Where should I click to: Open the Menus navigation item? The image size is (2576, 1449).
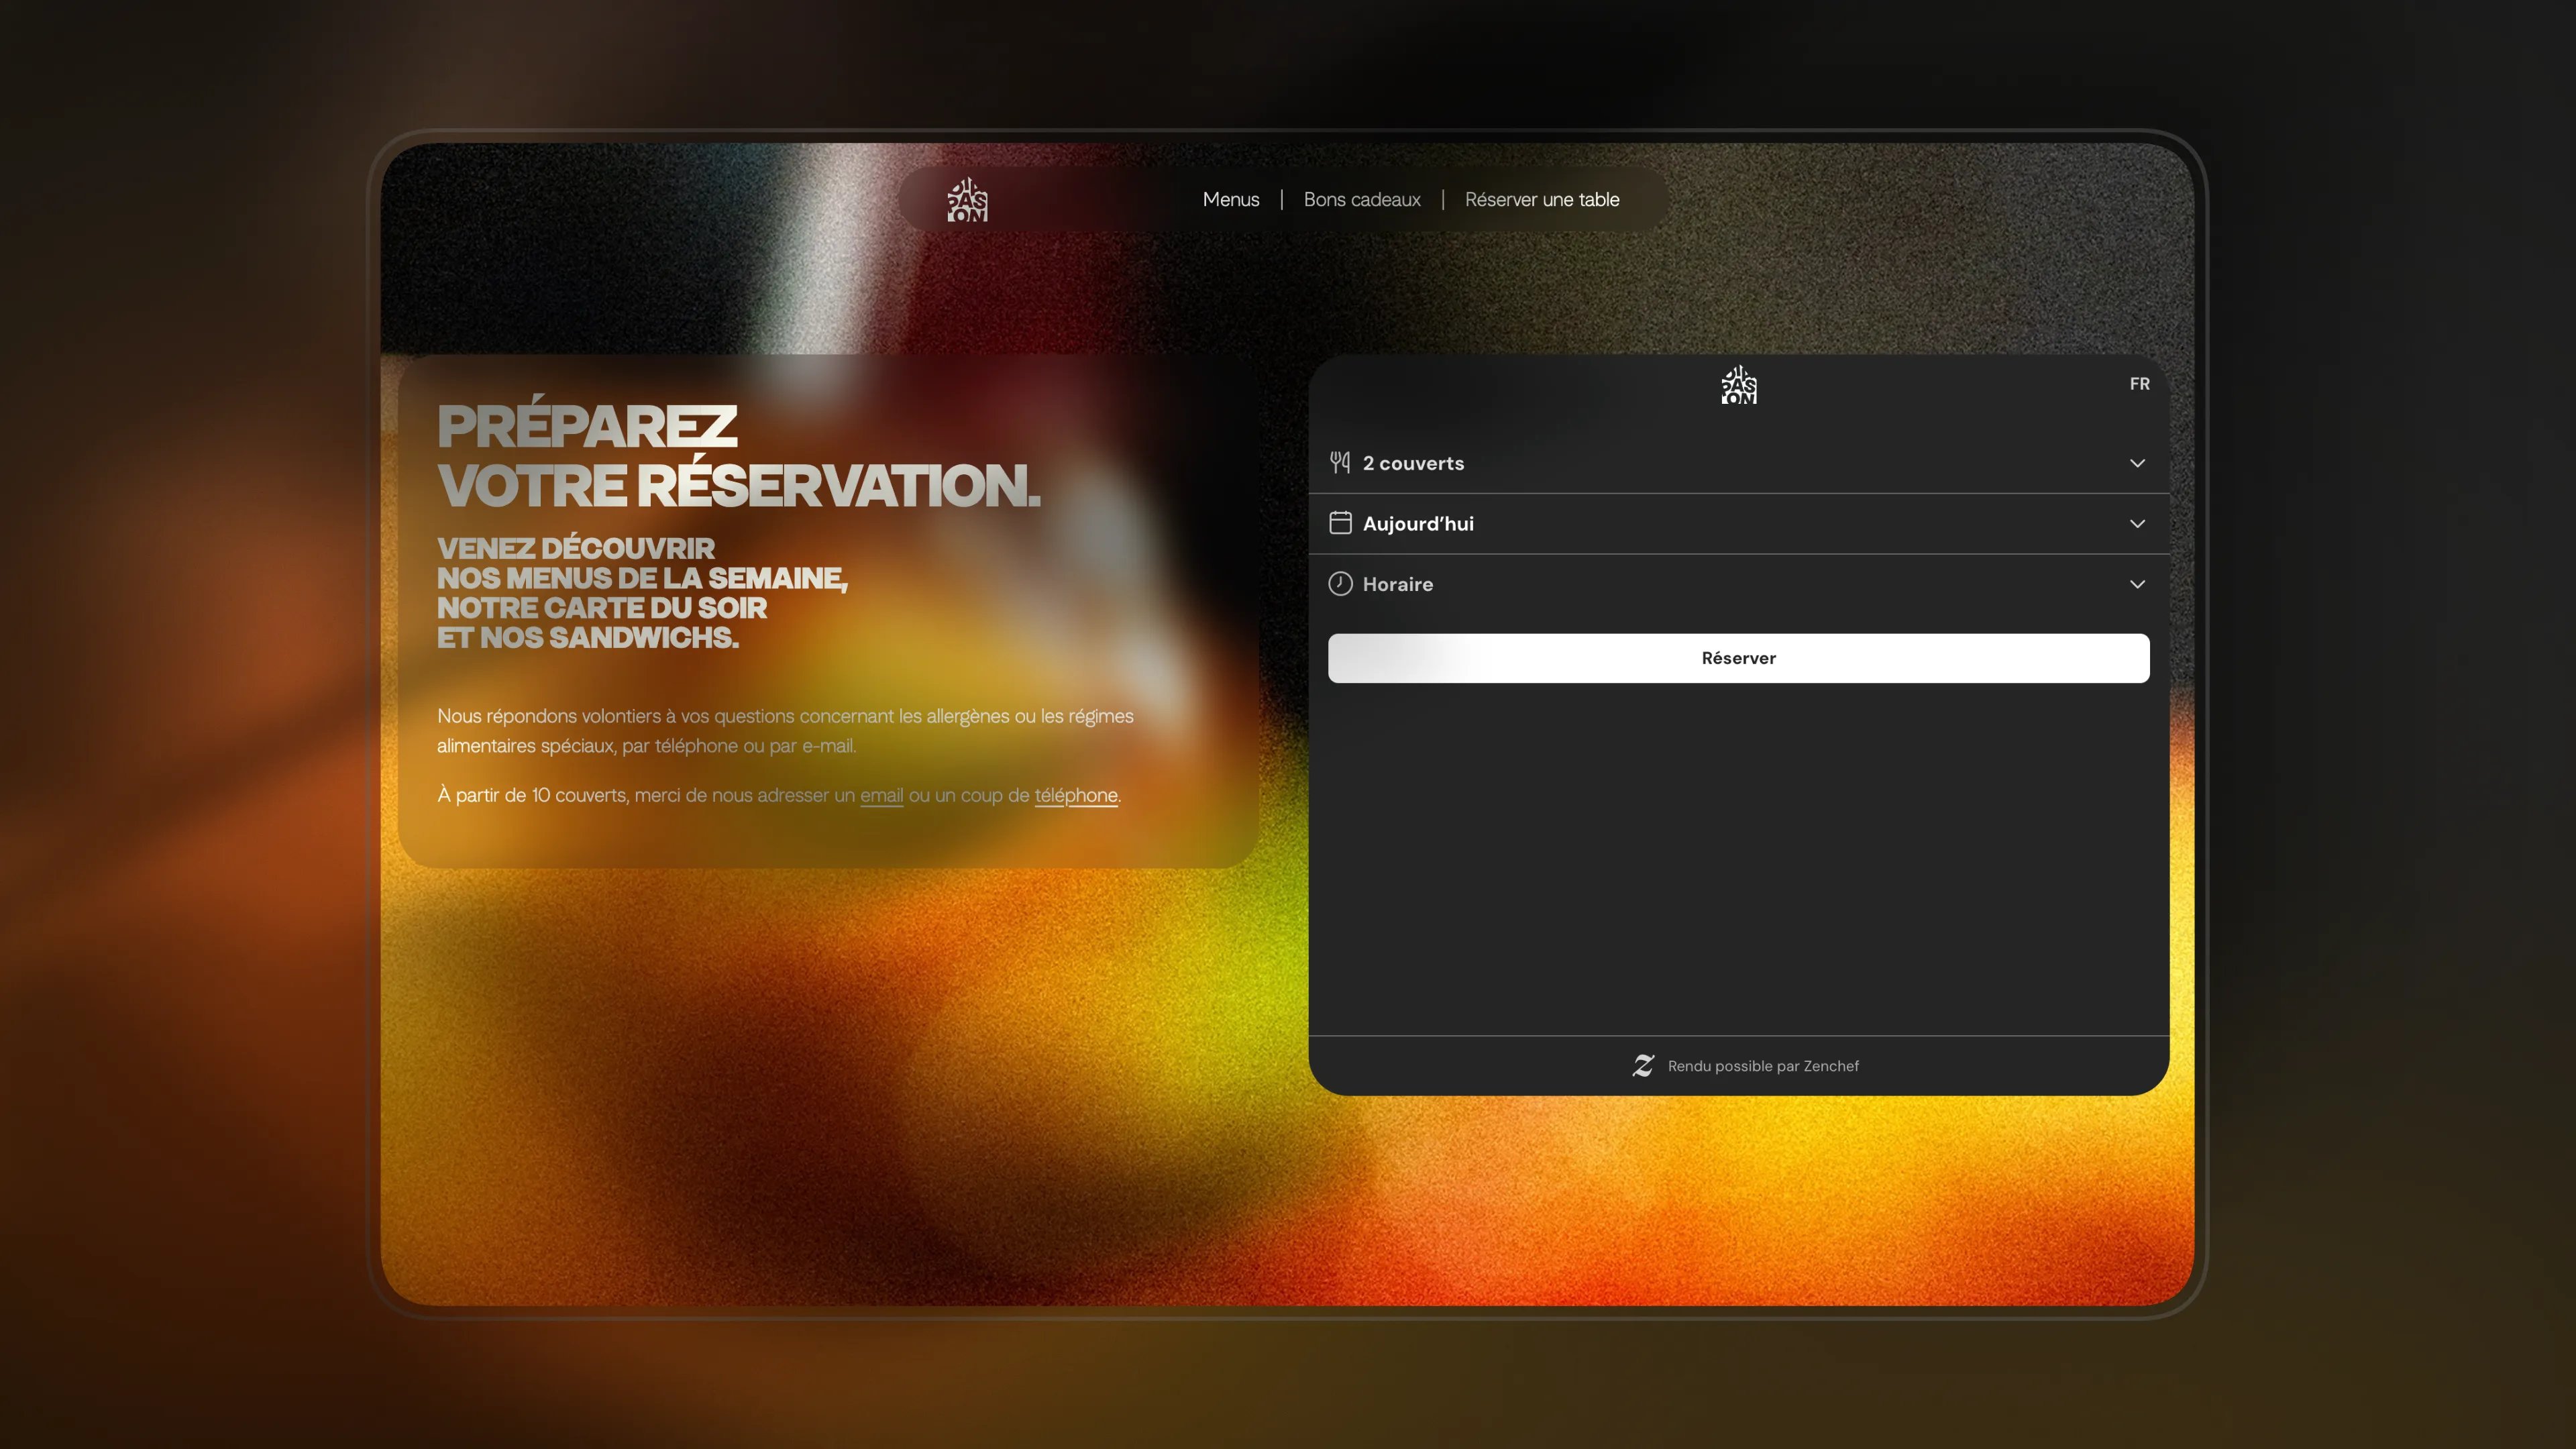[1231, 200]
